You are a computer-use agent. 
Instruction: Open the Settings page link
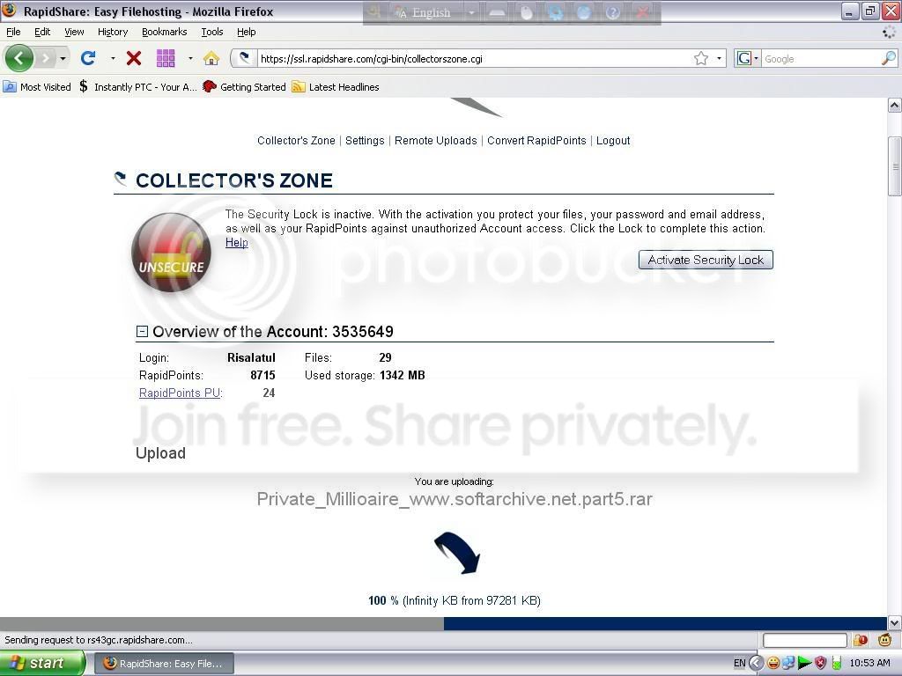(x=365, y=140)
